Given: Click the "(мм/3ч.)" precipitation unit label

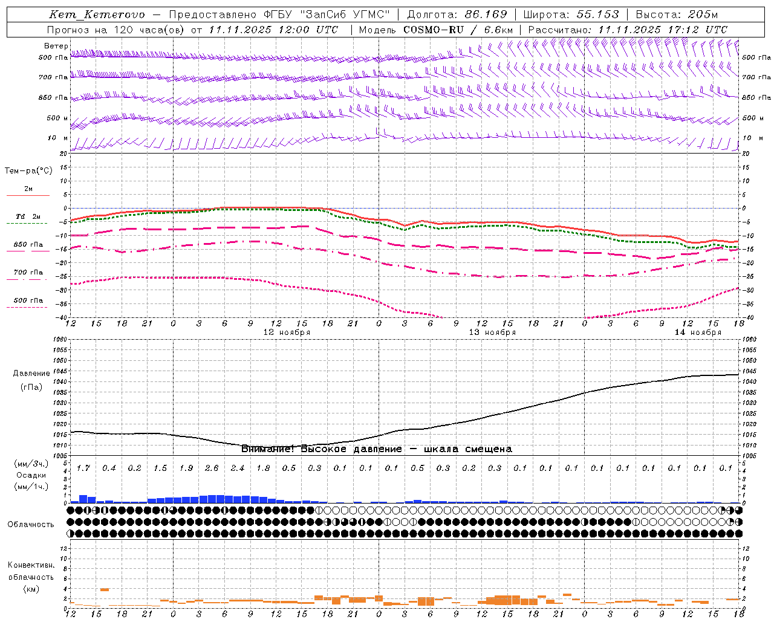Looking at the screenshot, I should click(31, 464).
